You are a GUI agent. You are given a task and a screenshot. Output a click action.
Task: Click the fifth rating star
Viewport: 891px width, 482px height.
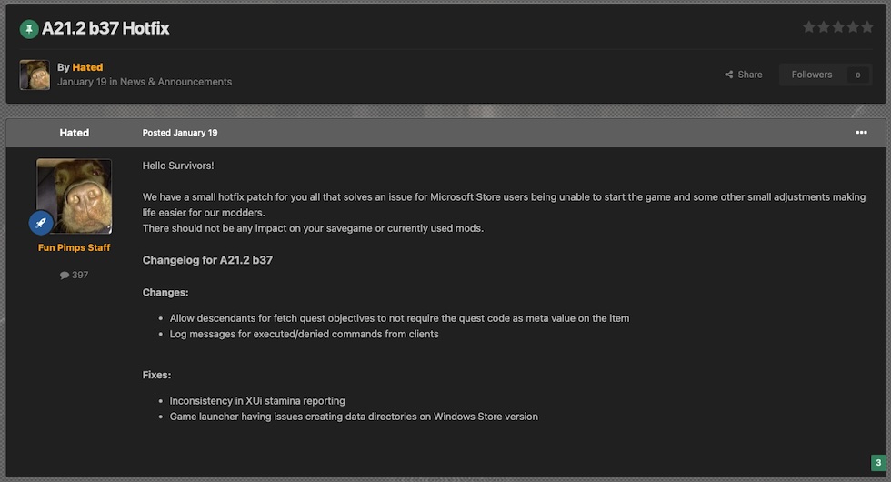tap(867, 27)
